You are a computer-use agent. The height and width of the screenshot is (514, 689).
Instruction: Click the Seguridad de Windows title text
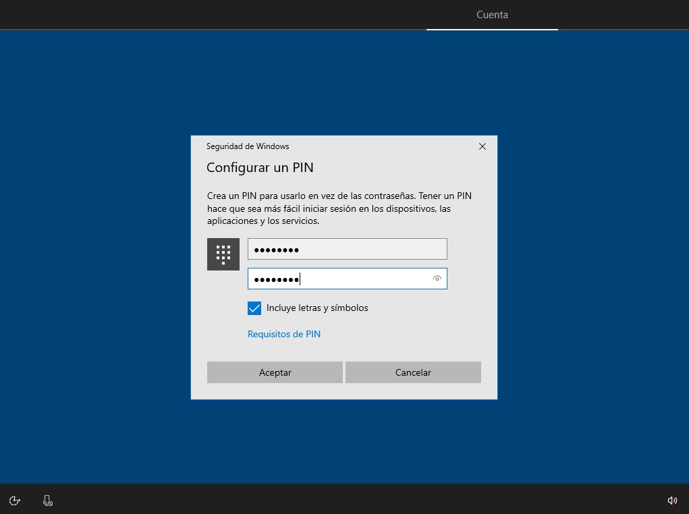click(x=248, y=146)
